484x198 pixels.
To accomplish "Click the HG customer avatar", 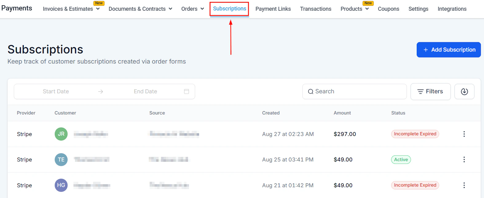I will coord(61,185).
